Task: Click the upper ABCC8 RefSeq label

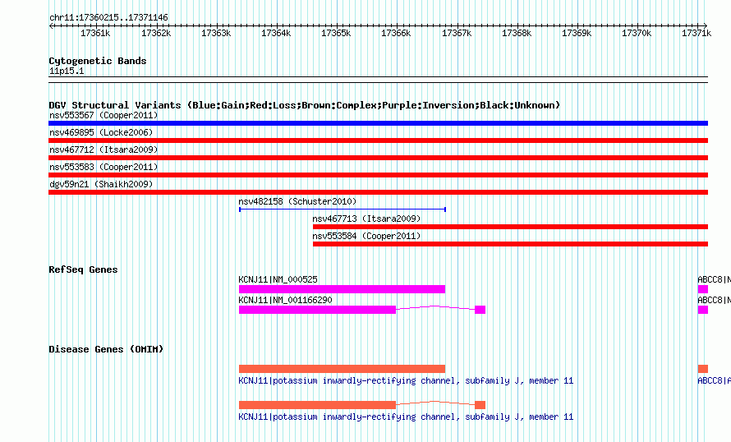Action: pyautogui.click(x=714, y=280)
